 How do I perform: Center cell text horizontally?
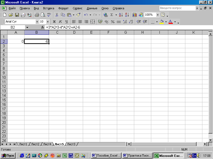pyautogui.click(x=80, y=22)
